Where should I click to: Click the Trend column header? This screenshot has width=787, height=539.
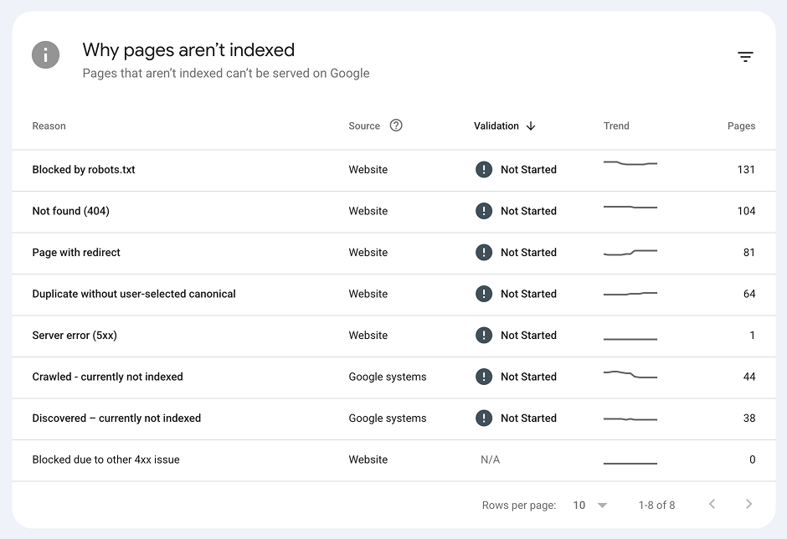[x=616, y=126]
